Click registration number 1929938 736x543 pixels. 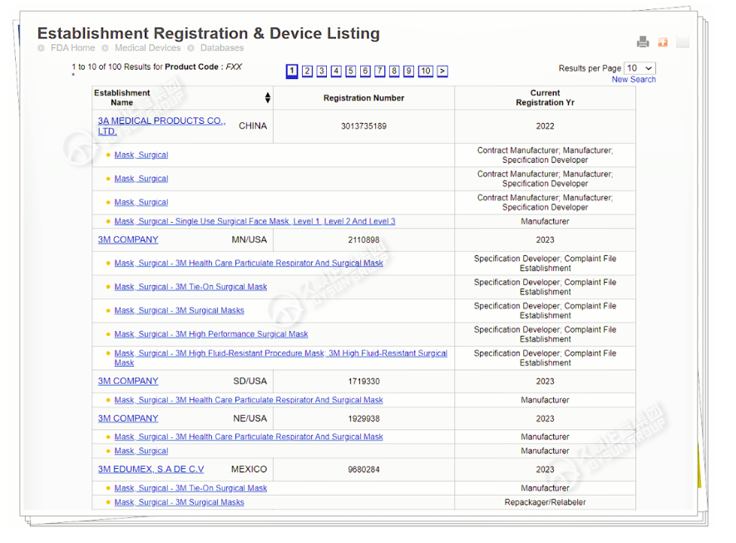pyautogui.click(x=363, y=418)
